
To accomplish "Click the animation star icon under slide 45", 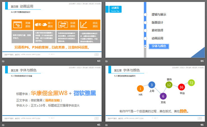I will pyautogui.click(x=3, y=125).
